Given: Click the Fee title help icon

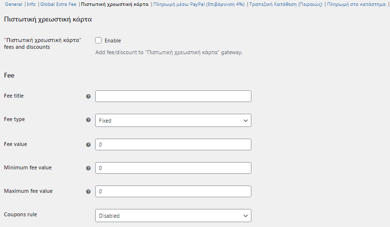Looking at the screenshot, I should point(88,97).
